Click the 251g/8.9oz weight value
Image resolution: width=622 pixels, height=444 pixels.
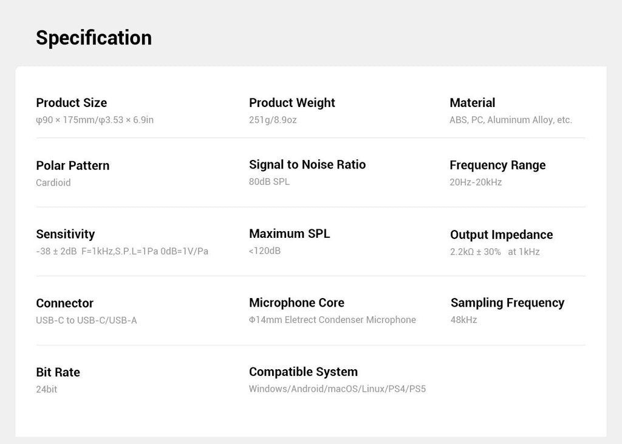[x=273, y=120]
